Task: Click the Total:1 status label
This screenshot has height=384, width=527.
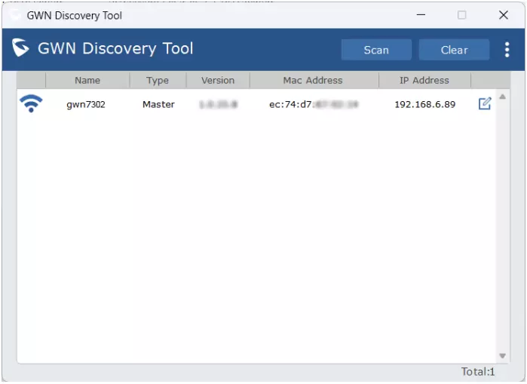Action: 478,372
